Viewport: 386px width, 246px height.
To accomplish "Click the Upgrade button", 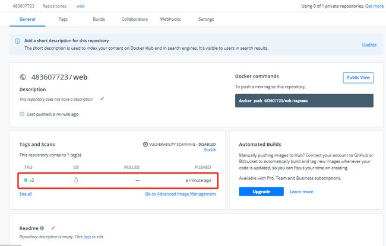I will [261, 191].
